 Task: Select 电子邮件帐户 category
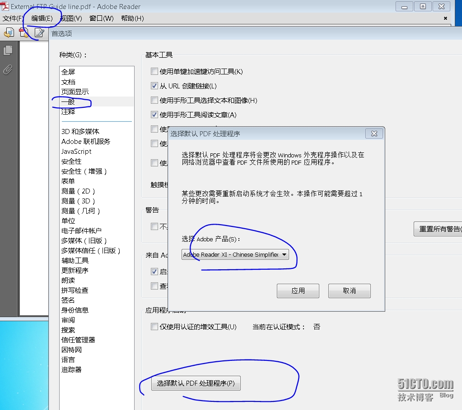pos(81,231)
